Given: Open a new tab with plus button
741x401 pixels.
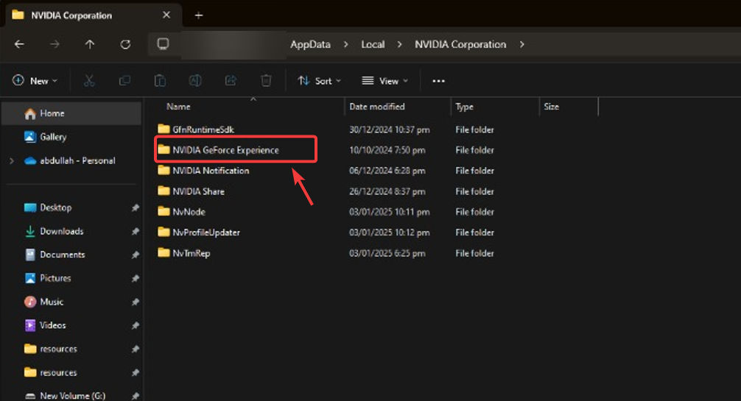Looking at the screenshot, I should click(198, 15).
